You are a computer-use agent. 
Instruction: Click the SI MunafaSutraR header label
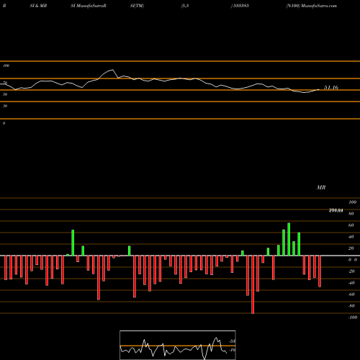(89, 6)
